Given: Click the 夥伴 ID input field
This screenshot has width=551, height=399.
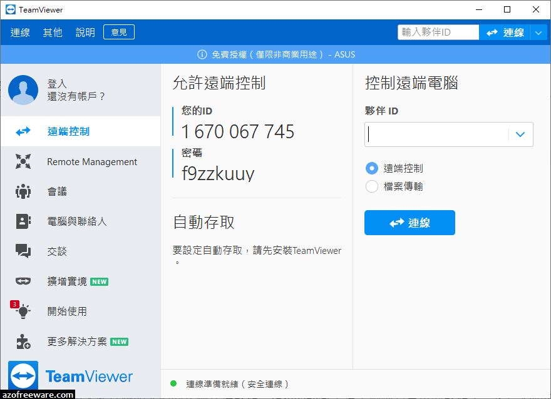Looking at the screenshot, I should pos(437,134).
